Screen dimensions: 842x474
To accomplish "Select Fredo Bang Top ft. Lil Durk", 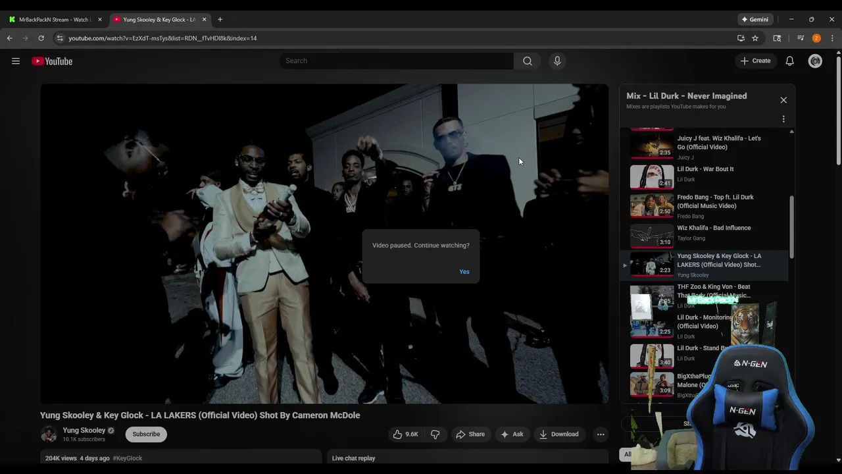I will pos(705,206).
